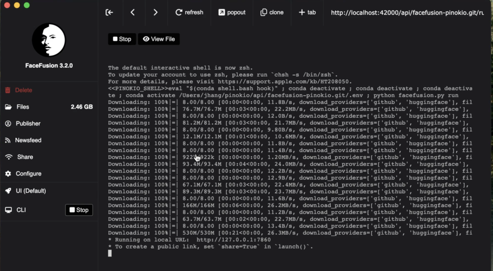The height and width of the screenshot is (271, 493).
Task: Click the gear icon beside Configure
Action: pyautogui.click(x=8, y=174)
